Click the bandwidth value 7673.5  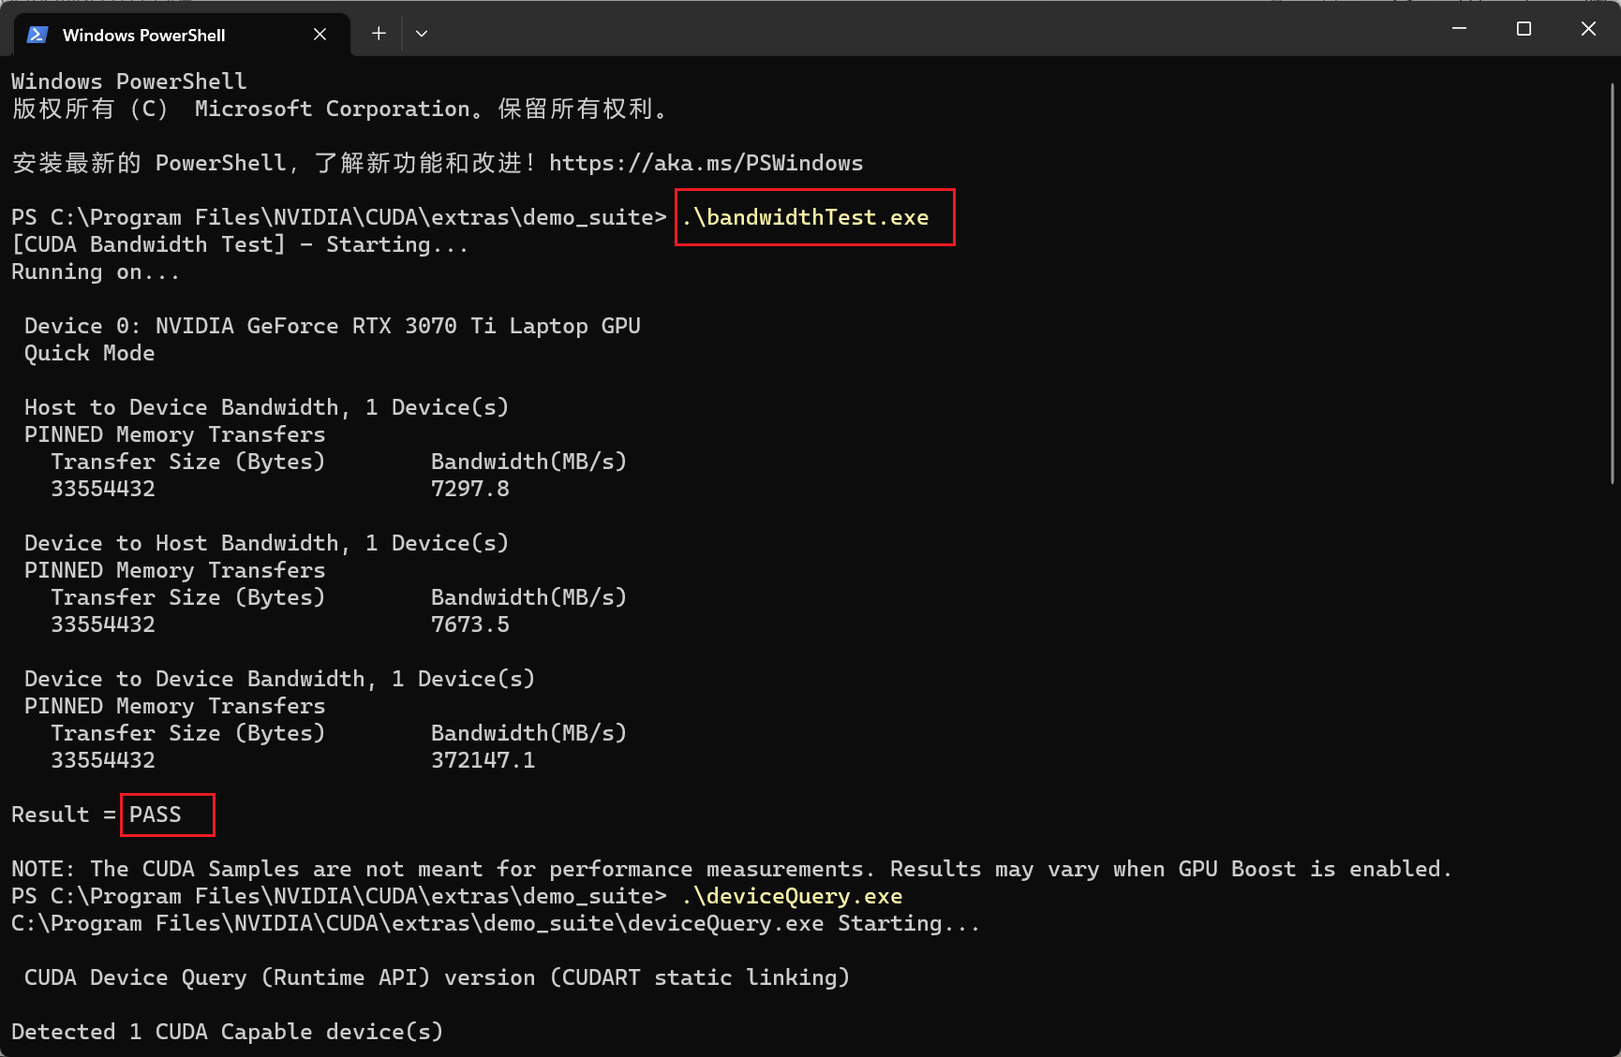pyautogui.click(x=470, y=624)
